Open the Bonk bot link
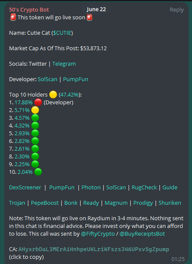192x264 pixels. point(71,203)
